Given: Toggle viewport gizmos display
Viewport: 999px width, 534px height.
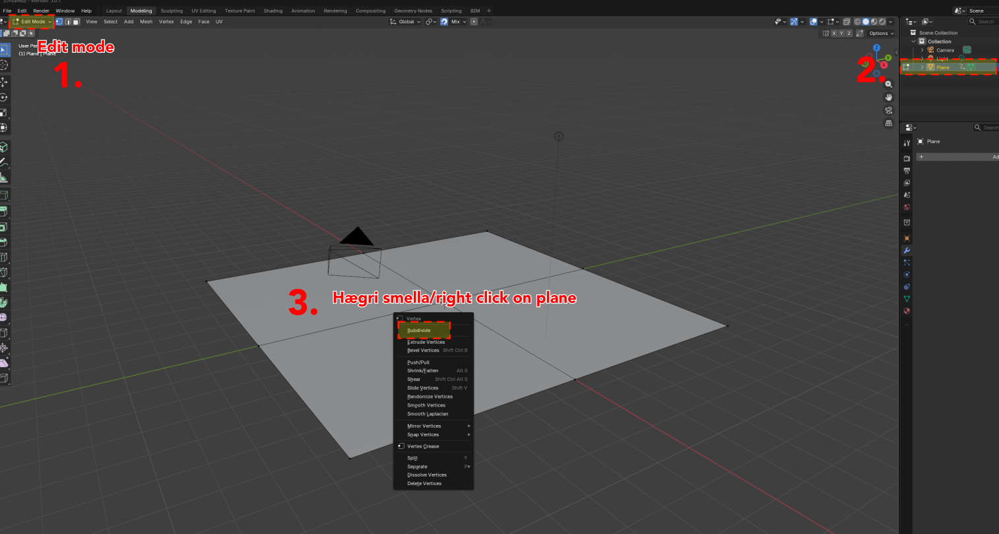Looking at the screenshot, I should tap(794, 22).
